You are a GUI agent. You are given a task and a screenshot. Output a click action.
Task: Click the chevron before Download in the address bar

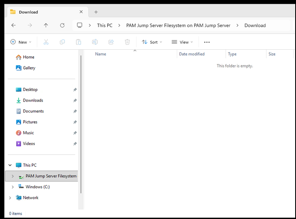point(237,25)
